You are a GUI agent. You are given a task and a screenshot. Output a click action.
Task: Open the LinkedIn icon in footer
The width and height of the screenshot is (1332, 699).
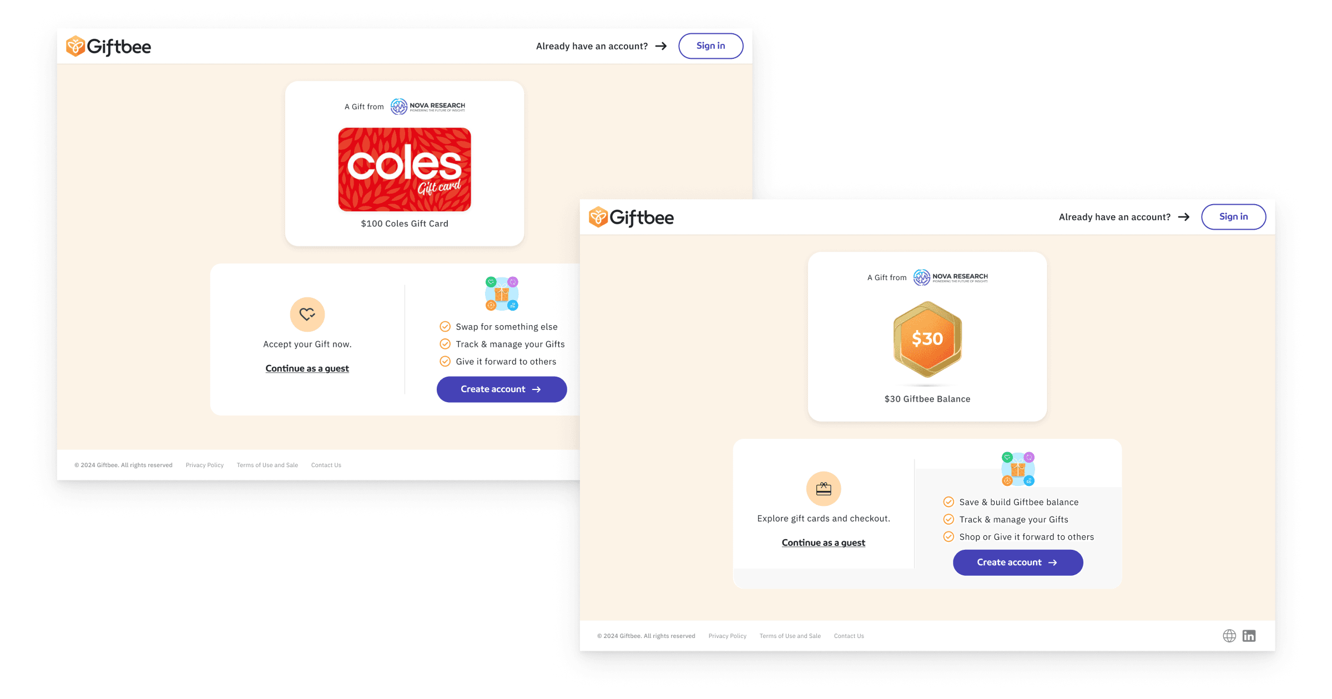coord(1249,636)
